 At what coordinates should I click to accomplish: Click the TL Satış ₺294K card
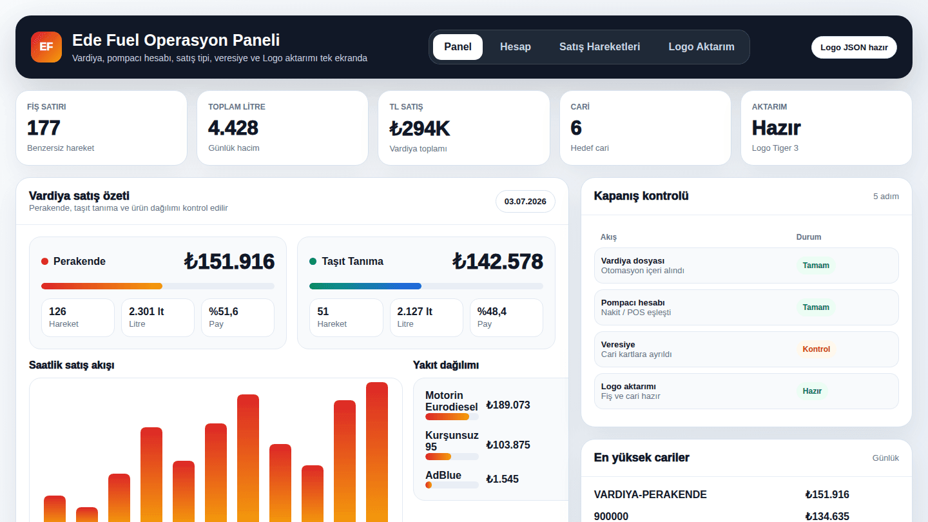pos(464,128)
